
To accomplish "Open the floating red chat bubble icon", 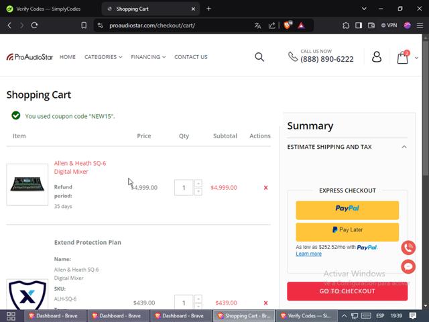I will [x=408, y=266].
